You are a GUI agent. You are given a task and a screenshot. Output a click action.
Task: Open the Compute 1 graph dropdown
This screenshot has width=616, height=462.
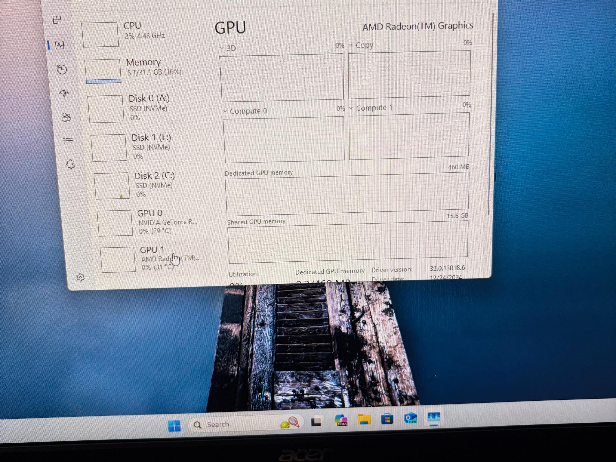click(351, 108)
